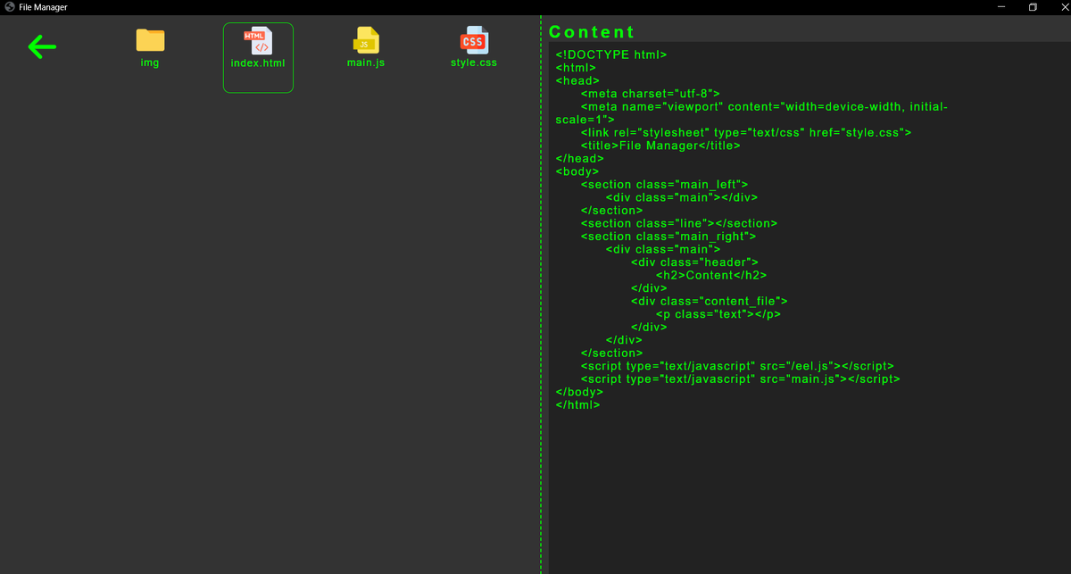Click the index.html file name label
Image resolution: width=1071 pixels, height=574 pixels.
(258, 64)
